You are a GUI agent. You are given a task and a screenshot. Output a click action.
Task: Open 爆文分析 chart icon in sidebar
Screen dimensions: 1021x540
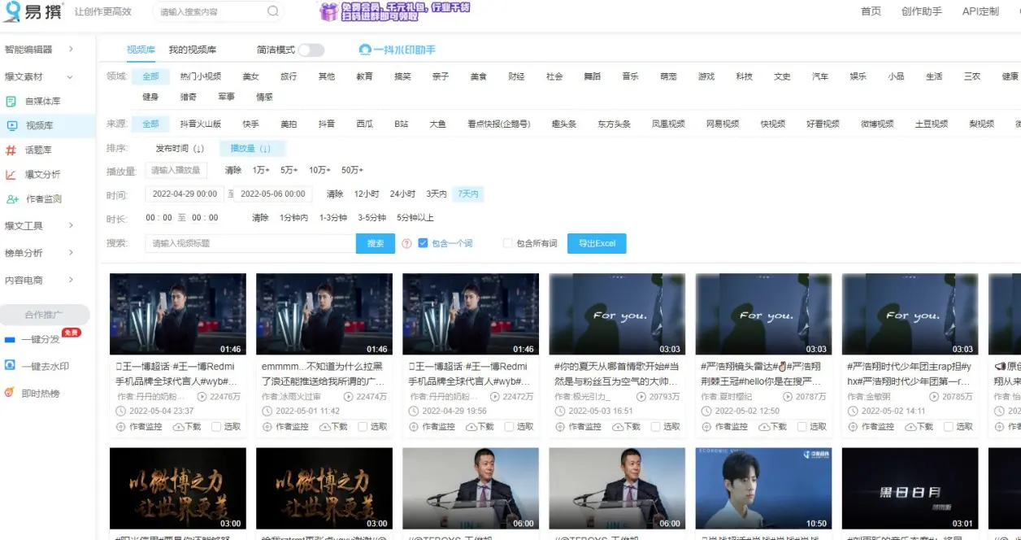[11, 174]
